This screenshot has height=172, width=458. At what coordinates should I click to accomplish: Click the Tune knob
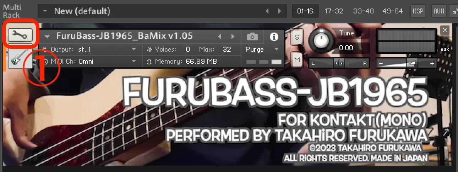pyautogui.click(x=321, y=41)
